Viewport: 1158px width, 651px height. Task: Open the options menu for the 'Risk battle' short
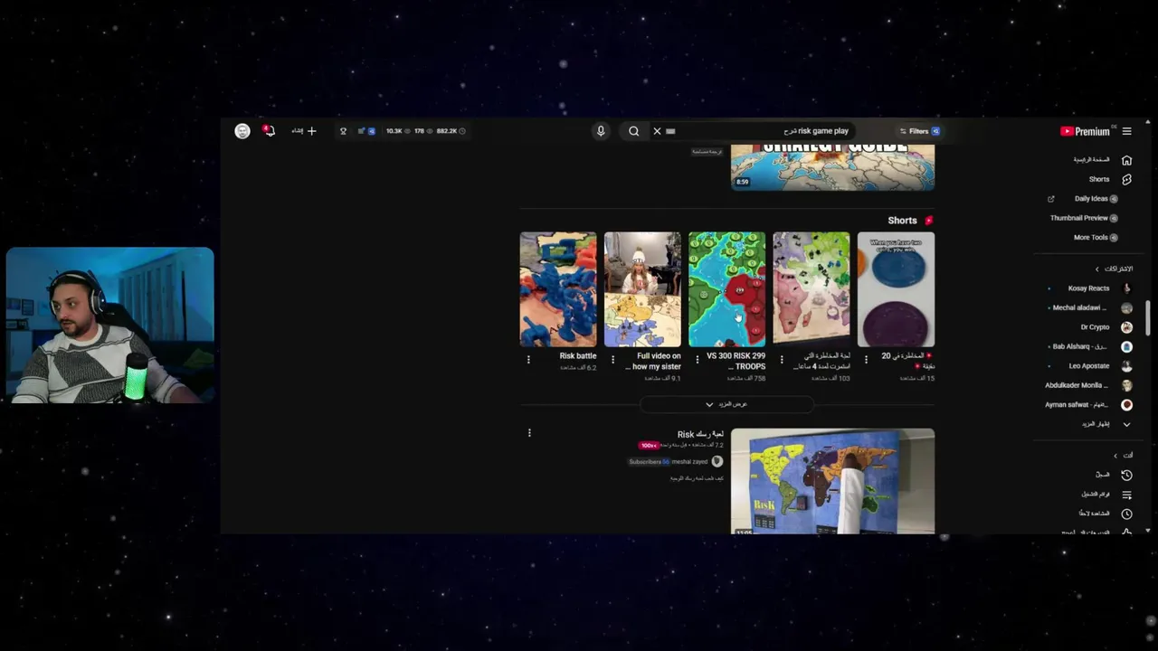[x=528, y=359]
